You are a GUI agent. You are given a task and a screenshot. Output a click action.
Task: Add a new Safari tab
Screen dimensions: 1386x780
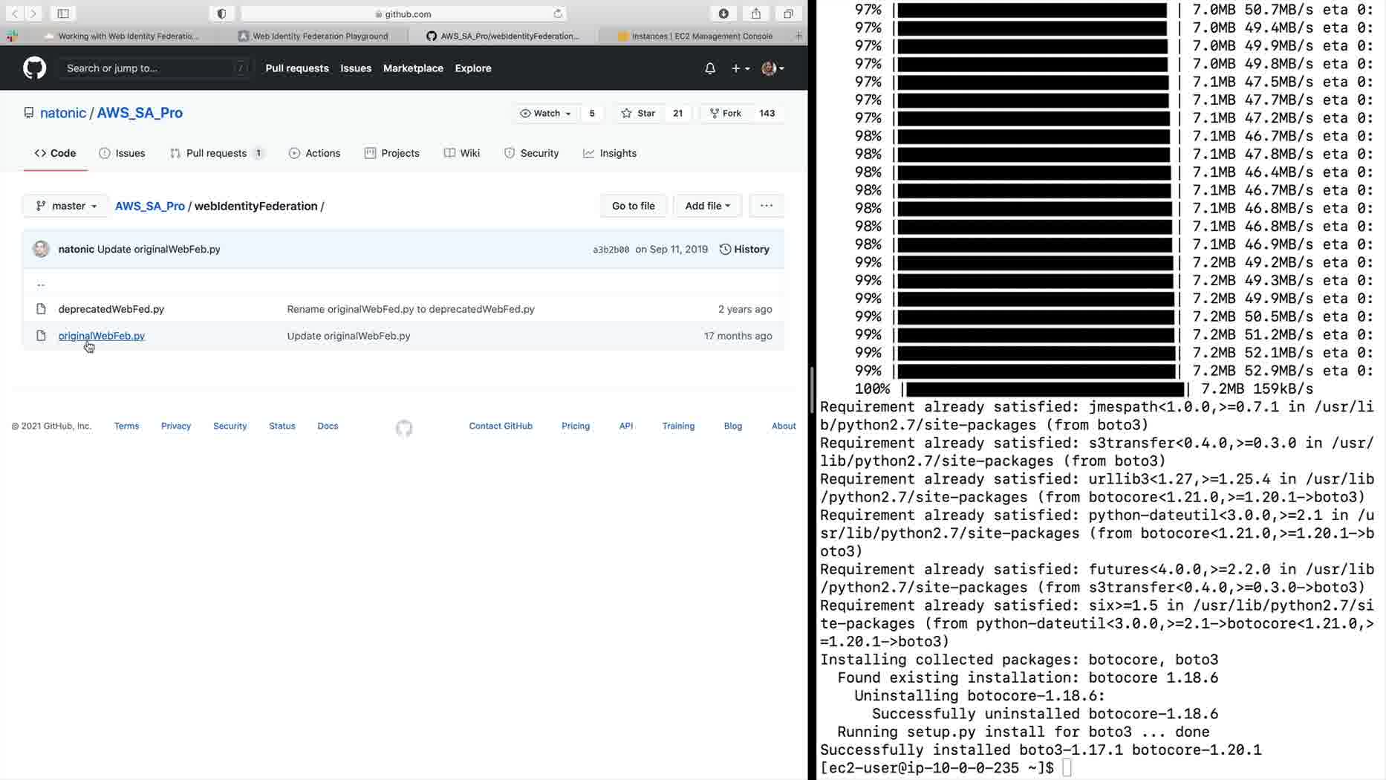(x=798, y=36)
